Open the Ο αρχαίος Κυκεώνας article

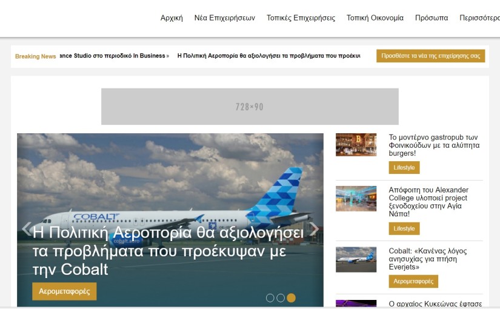click(435, 304)
